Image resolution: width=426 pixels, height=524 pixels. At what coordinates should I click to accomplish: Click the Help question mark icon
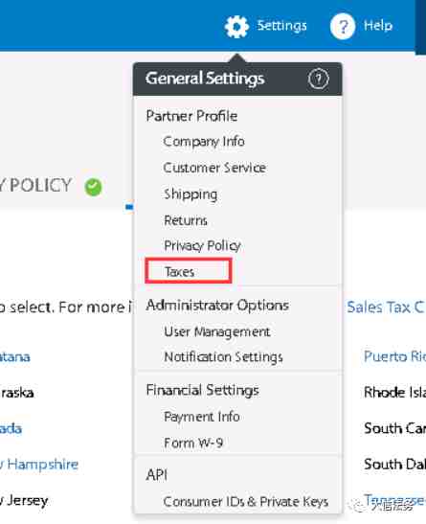pos(342,27)
